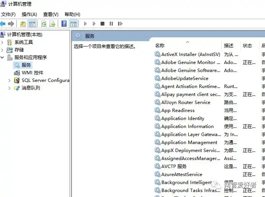Sort by 描述 column header
Screen dimensions: 265x197
pos(229,46)
